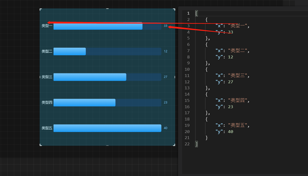The image size is (308, 176).
Task: Click line number 18 in the editor gutter
Action: coord(187,119)
